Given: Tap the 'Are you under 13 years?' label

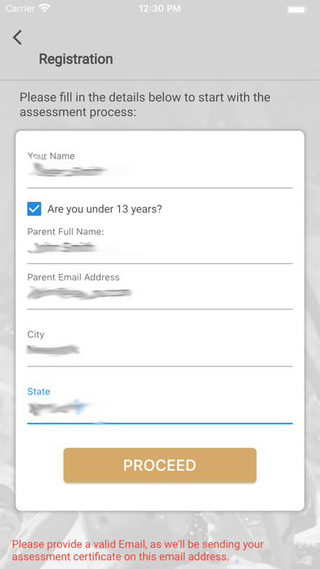Looking at the screenshot, I should click(104, 209).
